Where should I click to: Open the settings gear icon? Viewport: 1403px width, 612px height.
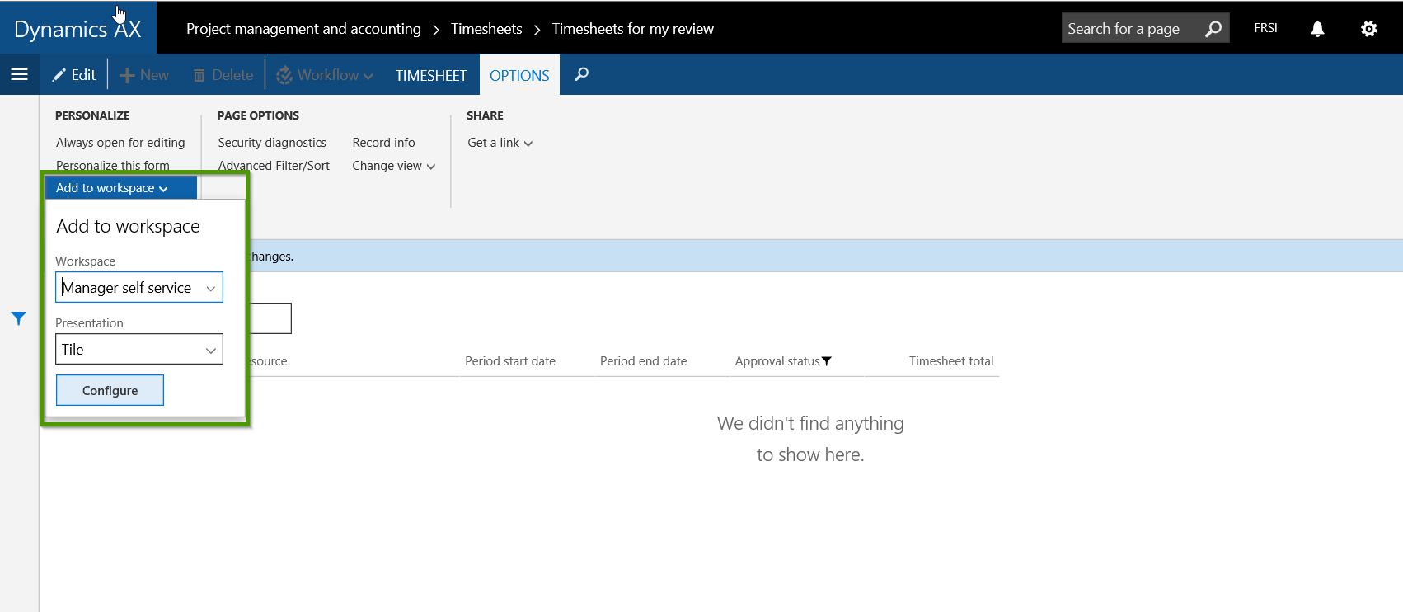pyautogui.click(x=1368, y=29)
